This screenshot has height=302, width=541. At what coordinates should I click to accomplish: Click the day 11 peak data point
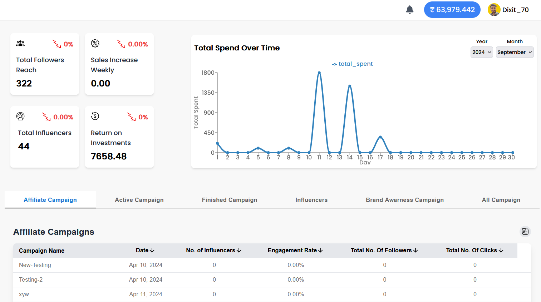pyautogui.click(x=319, y=73)
